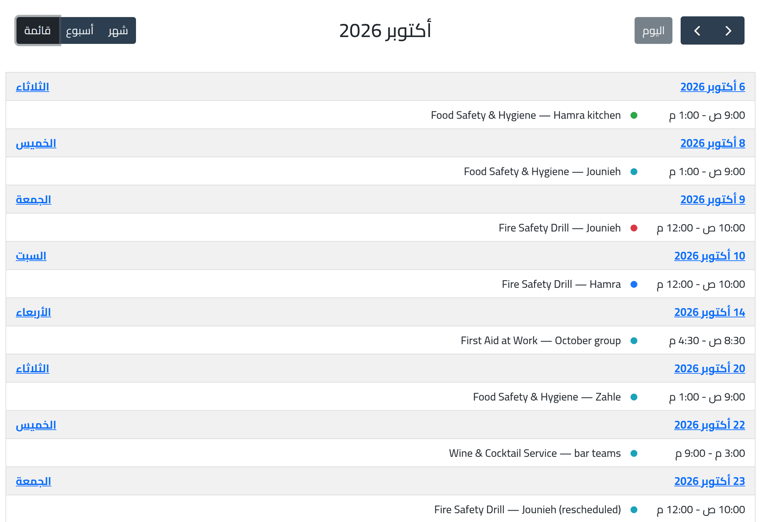This screenshot has width=761, height=522.
Task: Click the اليوم (today) button
Action: click(x=653, y=30)
